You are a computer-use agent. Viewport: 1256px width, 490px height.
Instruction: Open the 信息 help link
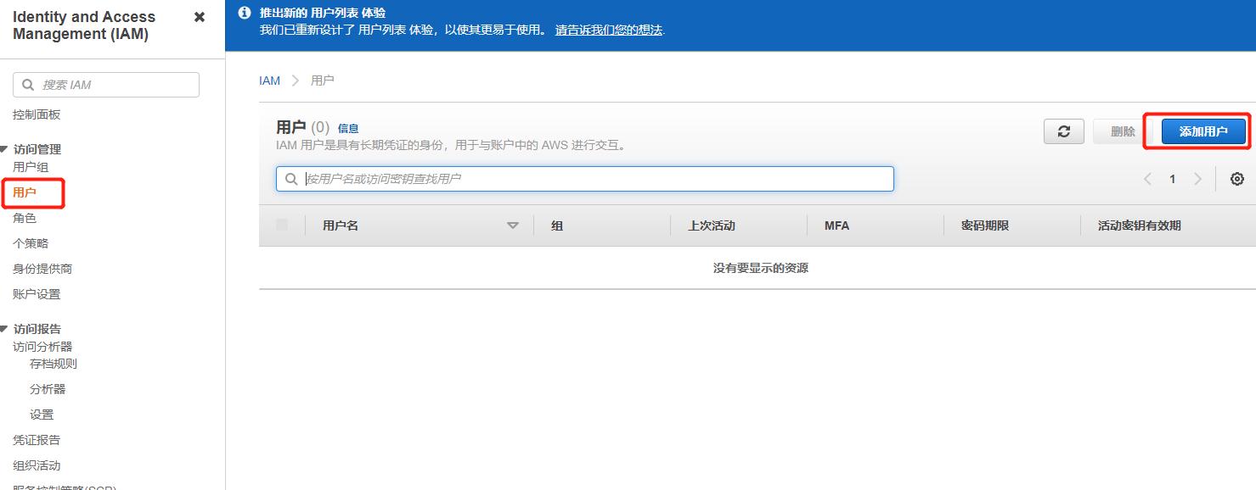(347, 128)
